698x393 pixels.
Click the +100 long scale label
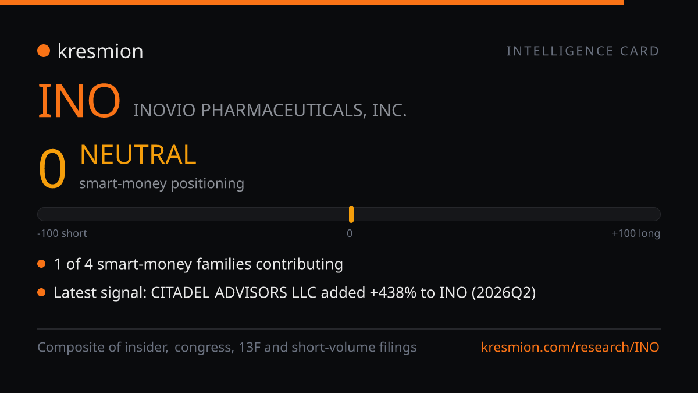point(636,233)
